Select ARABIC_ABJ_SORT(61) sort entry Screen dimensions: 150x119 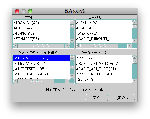point(104,69)
